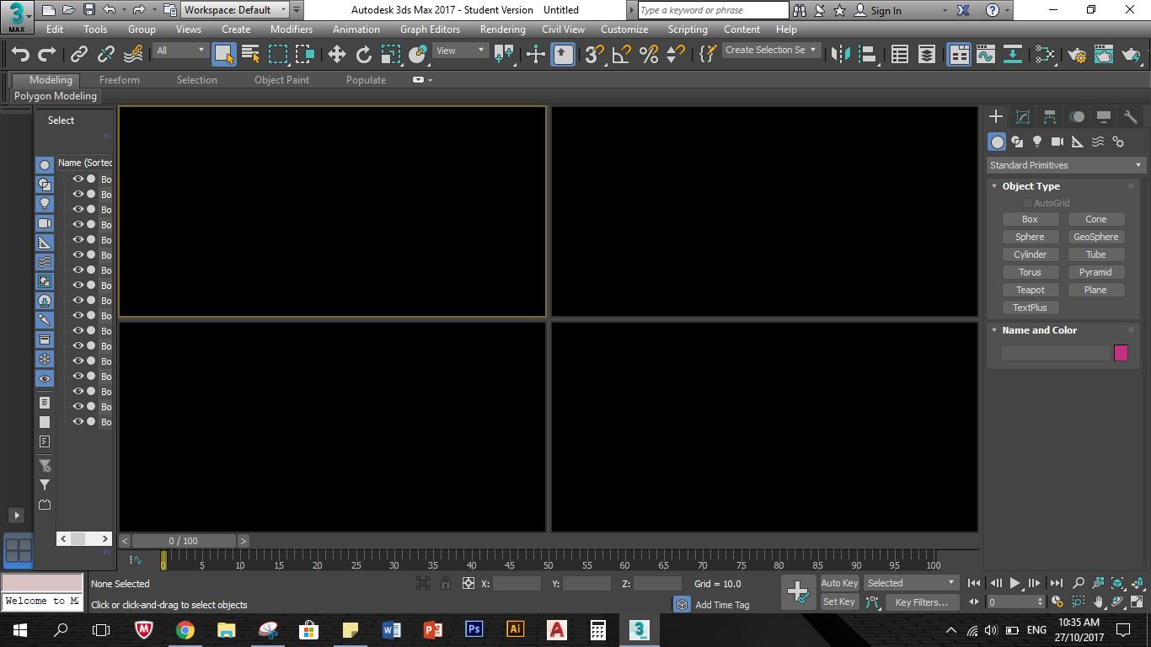Click the magenta object color swatch

click(1121, 353)
